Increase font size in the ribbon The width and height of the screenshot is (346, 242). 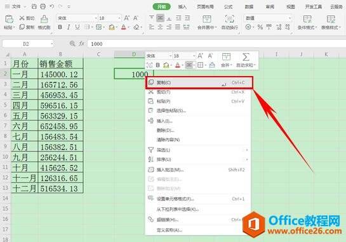[x=127, y=18]
